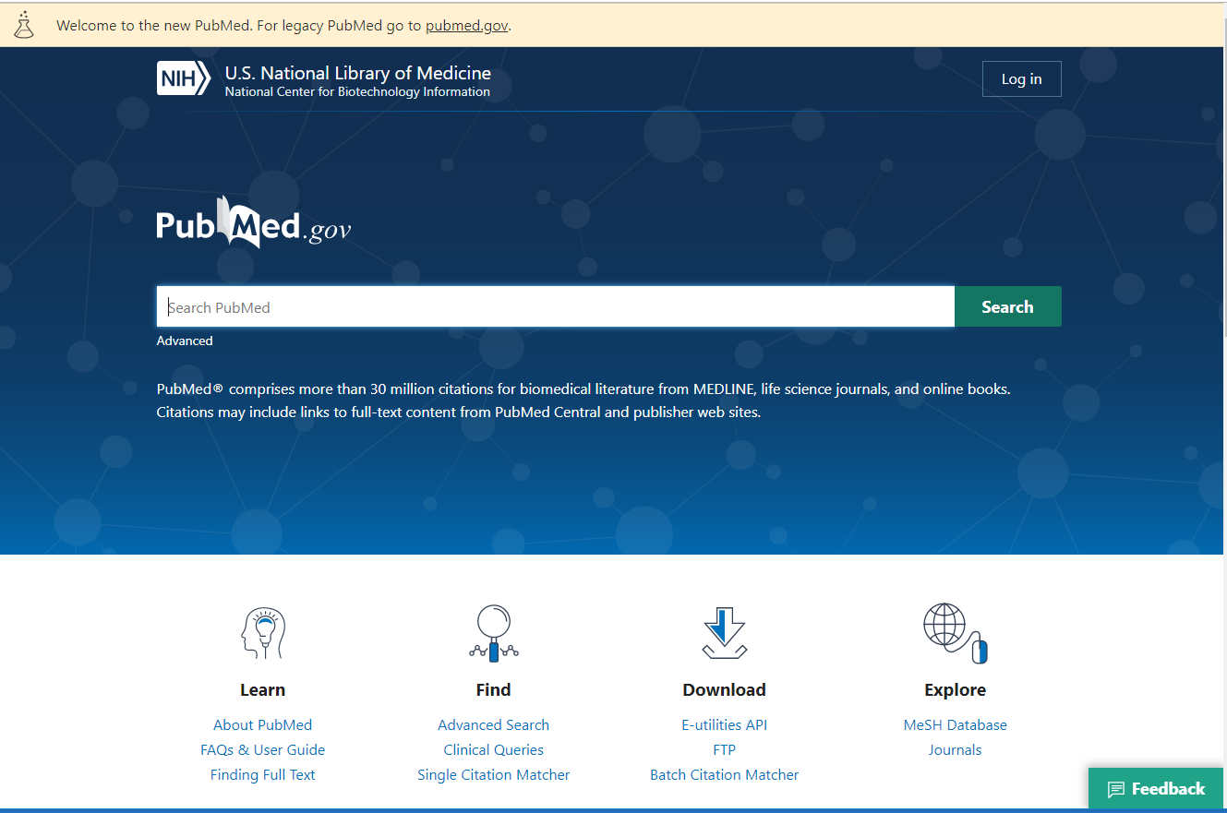Open the Feedback button
Screen dimensions: 1227x813
[x=1156, y=789]
